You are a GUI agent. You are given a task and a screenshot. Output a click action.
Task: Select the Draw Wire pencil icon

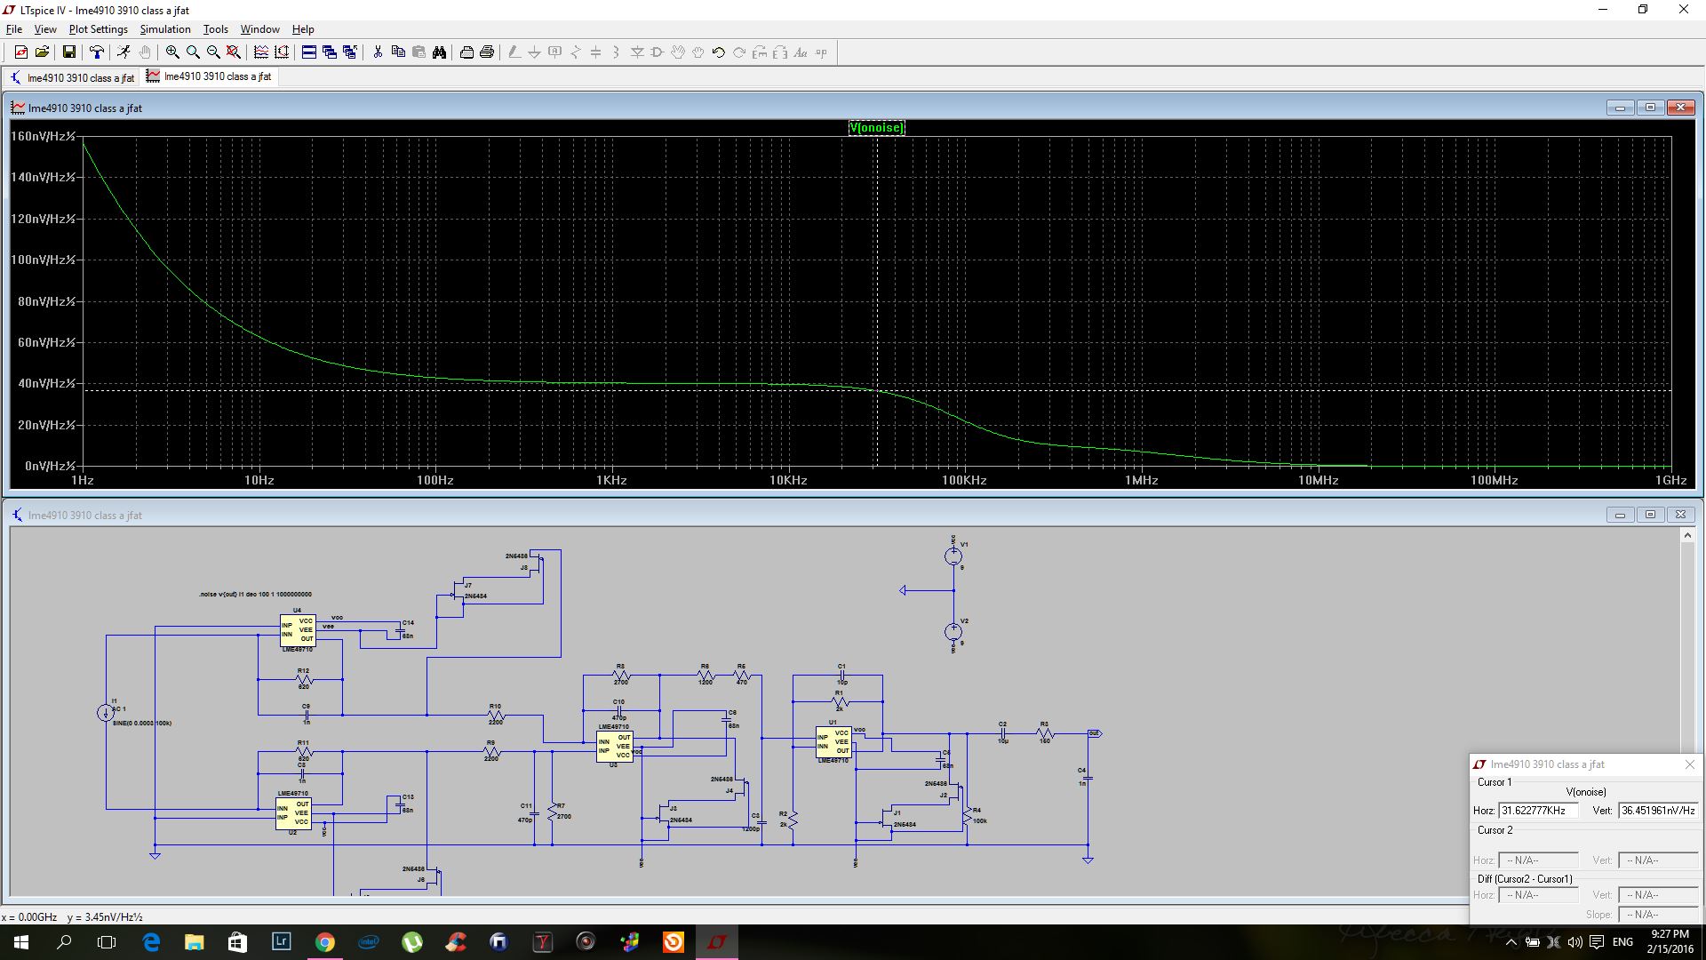coord(514,52)
